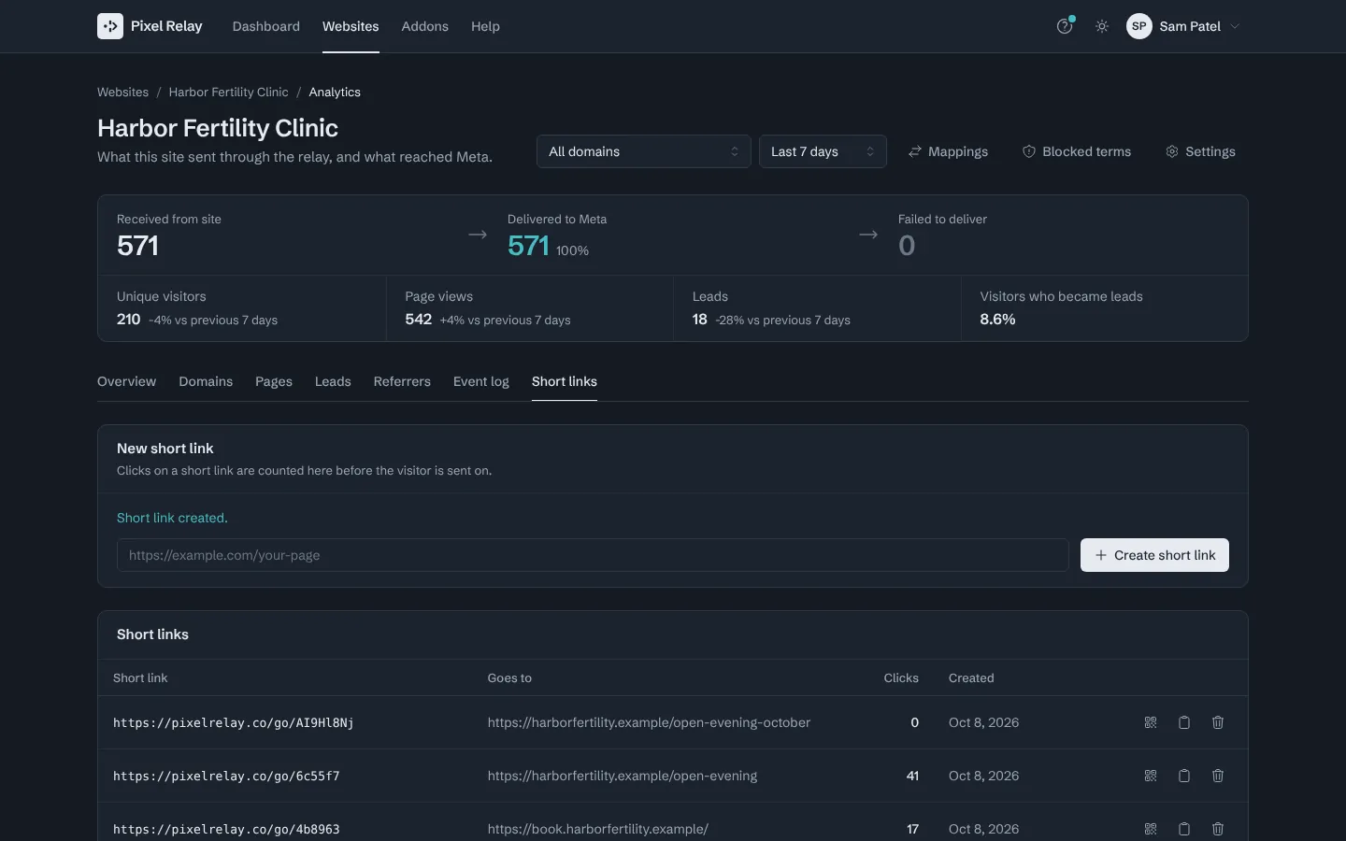Toggle the light/dark theme sun icon
Viewport: 1346px width, 841px height.
[1102, 26]
